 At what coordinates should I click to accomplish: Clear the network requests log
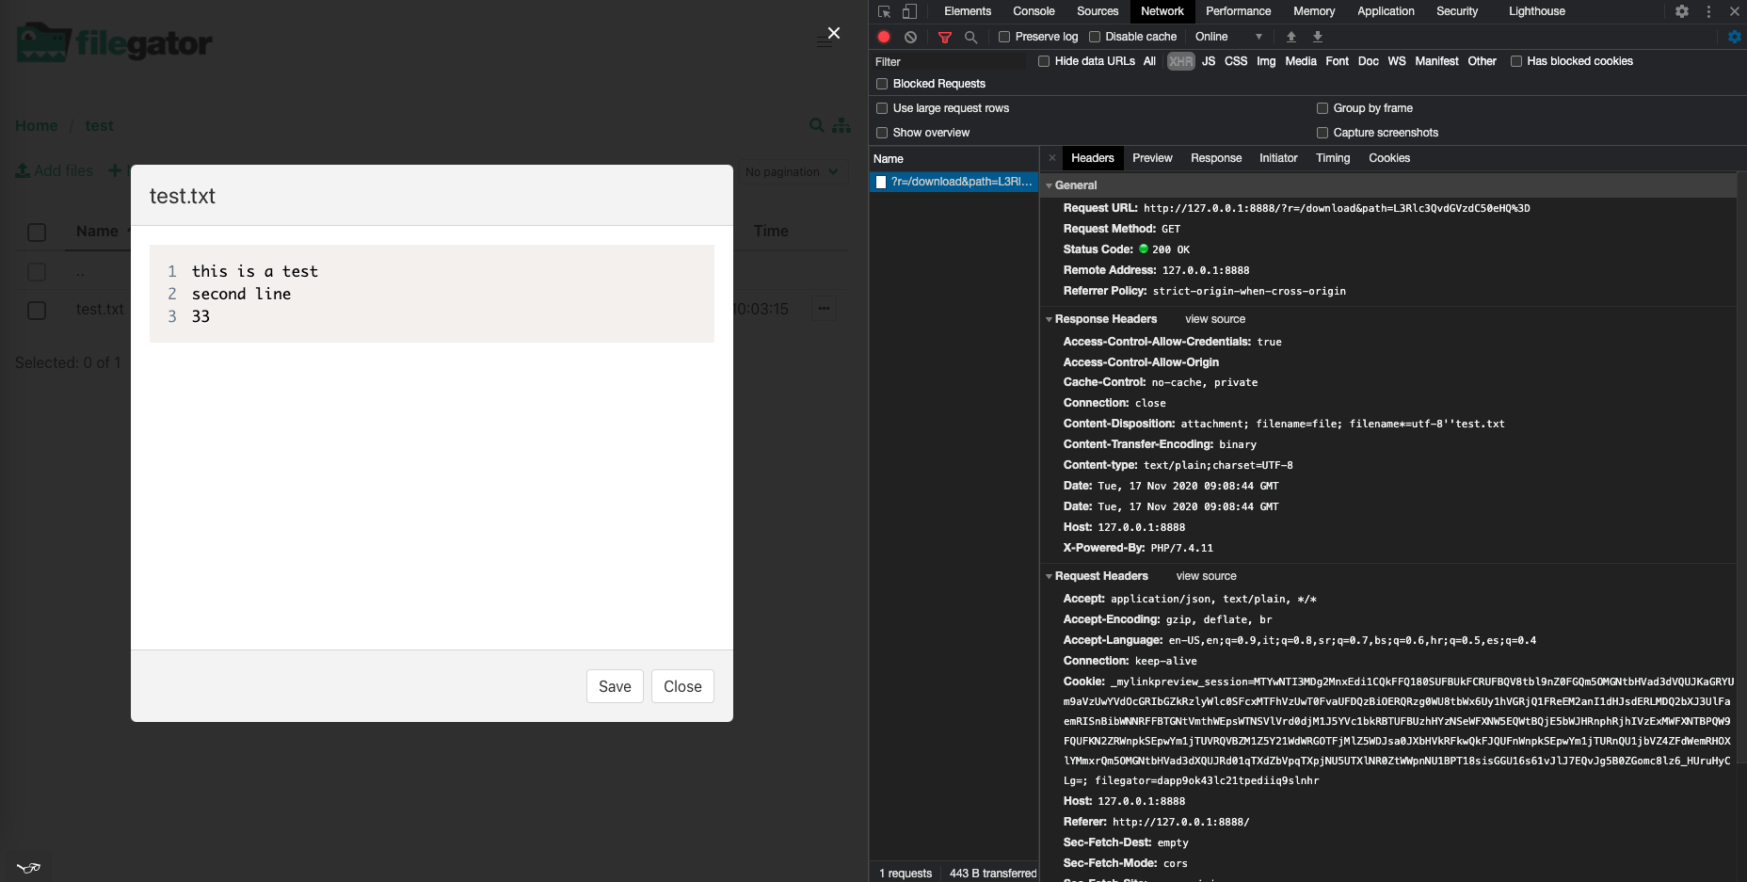coord(910,37)
